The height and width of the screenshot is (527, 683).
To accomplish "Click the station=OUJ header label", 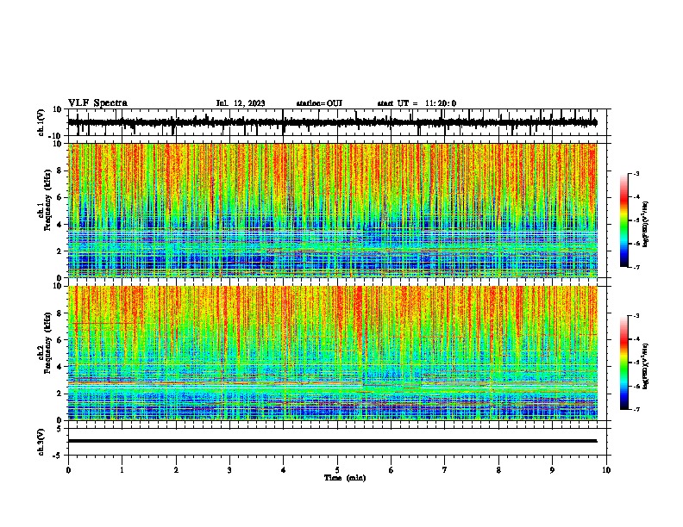I will pyautogui.click(x=319, y=103).
